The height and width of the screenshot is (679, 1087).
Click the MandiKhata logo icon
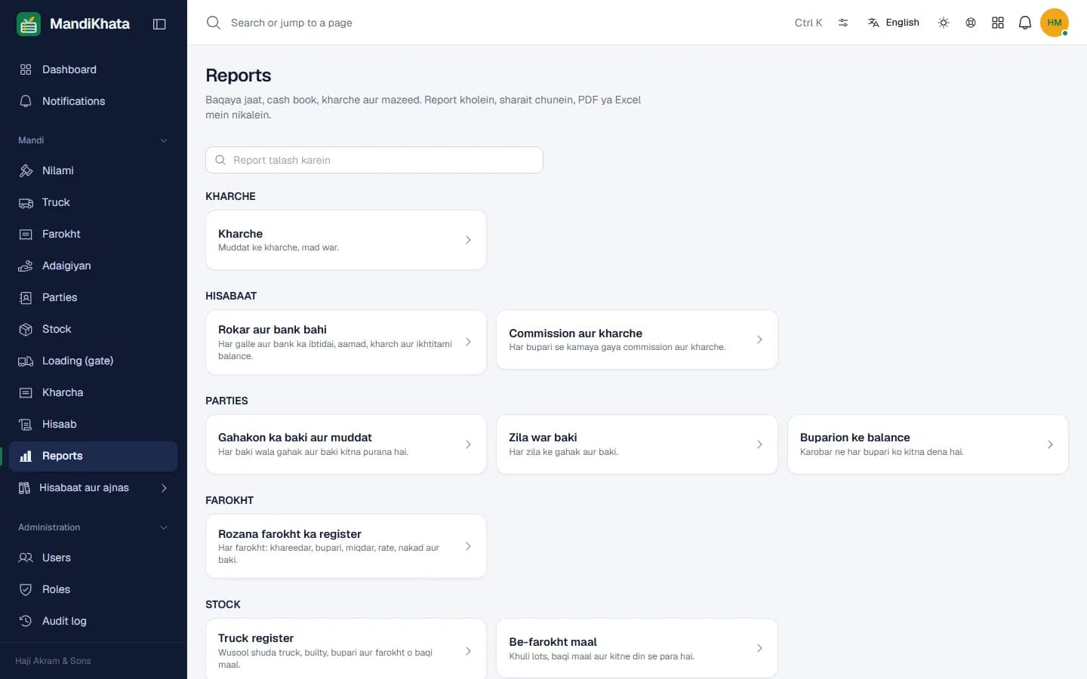point(29,24)
